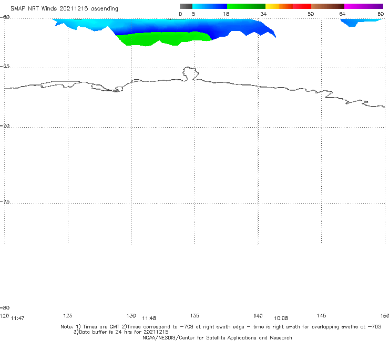This screenshot has height=341, width=389.
Task: Click the brown segment of the color bar
Action: coord(327,6)
